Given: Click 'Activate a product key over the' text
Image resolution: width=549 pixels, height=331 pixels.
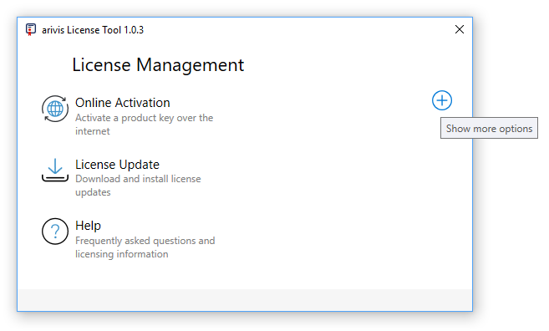Looking at the screenshot, I should (x=144, y=118).
